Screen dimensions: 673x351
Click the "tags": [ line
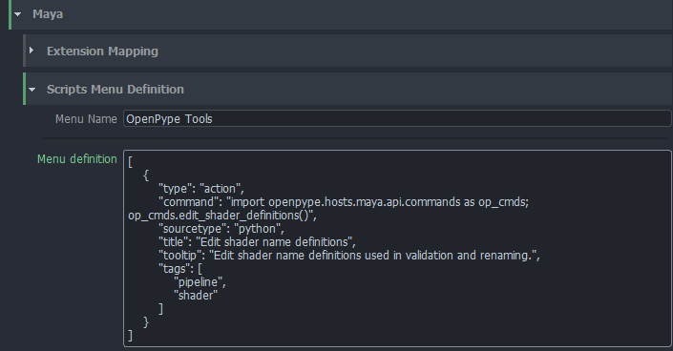pyautogui.click(x=180, y=269)
